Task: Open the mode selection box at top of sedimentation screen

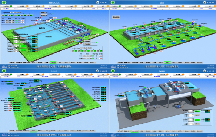Action: coord(12,12)
